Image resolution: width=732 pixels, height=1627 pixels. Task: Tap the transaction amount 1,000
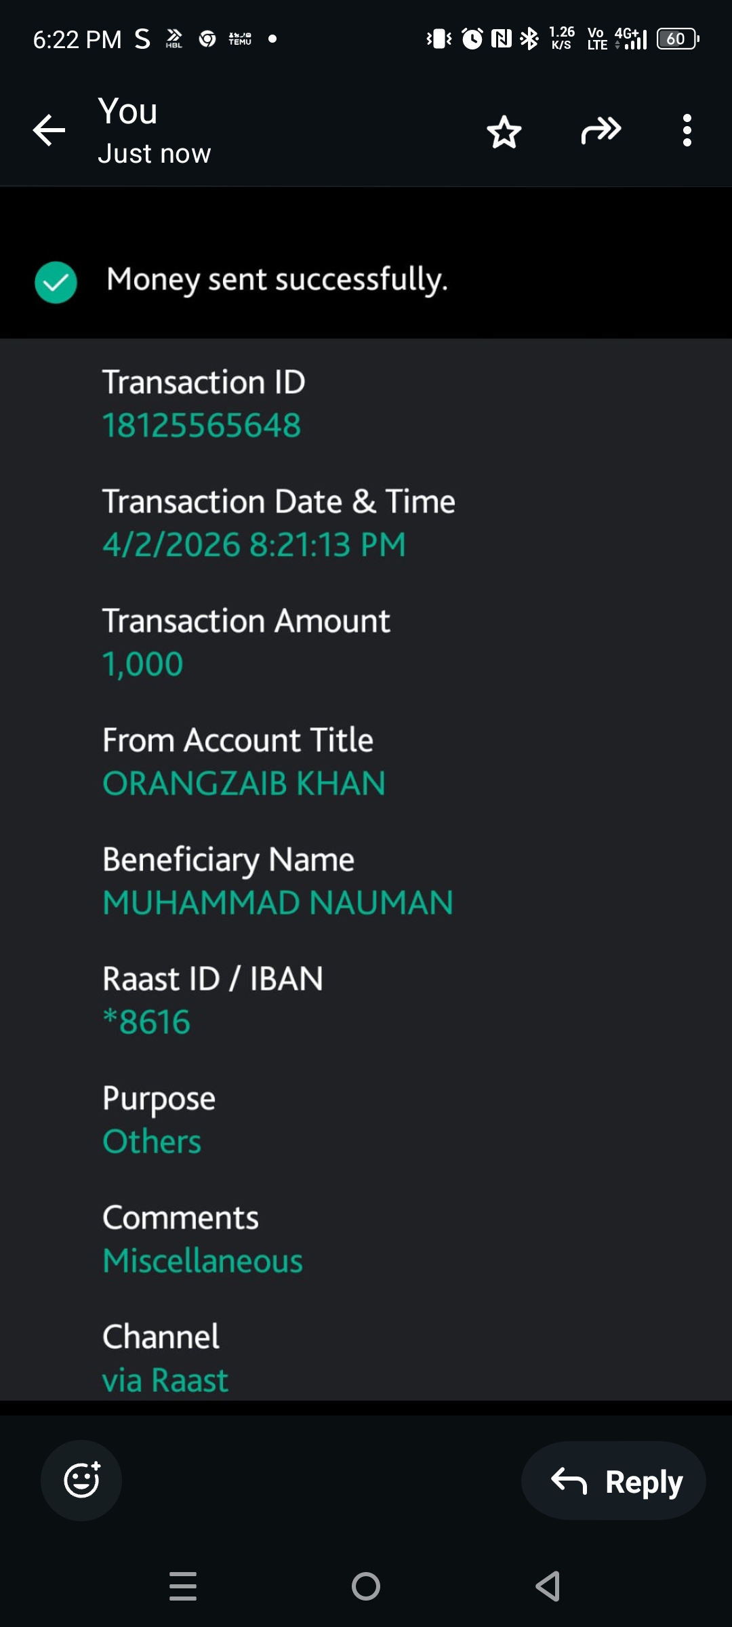point(142,664)
